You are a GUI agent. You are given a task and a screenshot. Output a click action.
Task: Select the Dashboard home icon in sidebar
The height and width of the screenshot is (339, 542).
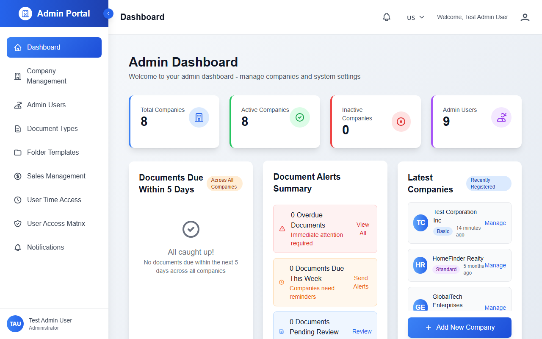pos(17,47)
